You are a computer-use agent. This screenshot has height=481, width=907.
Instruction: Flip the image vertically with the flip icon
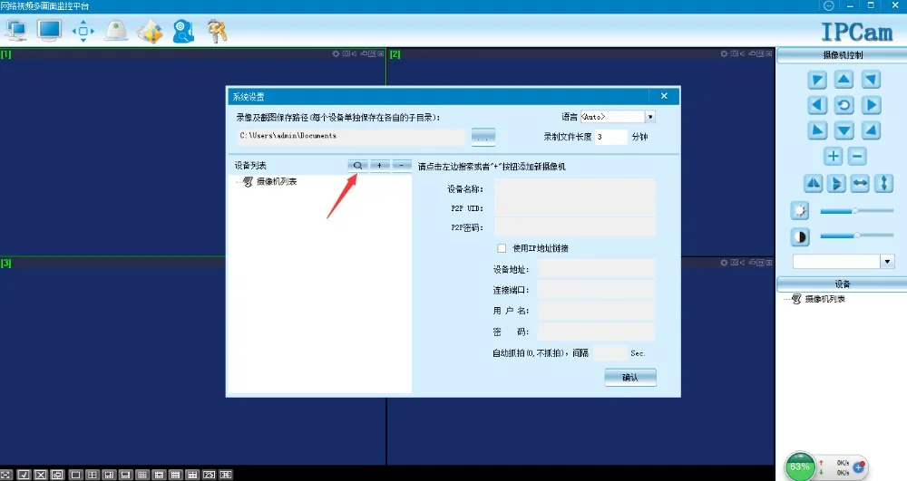click(836, 184)
